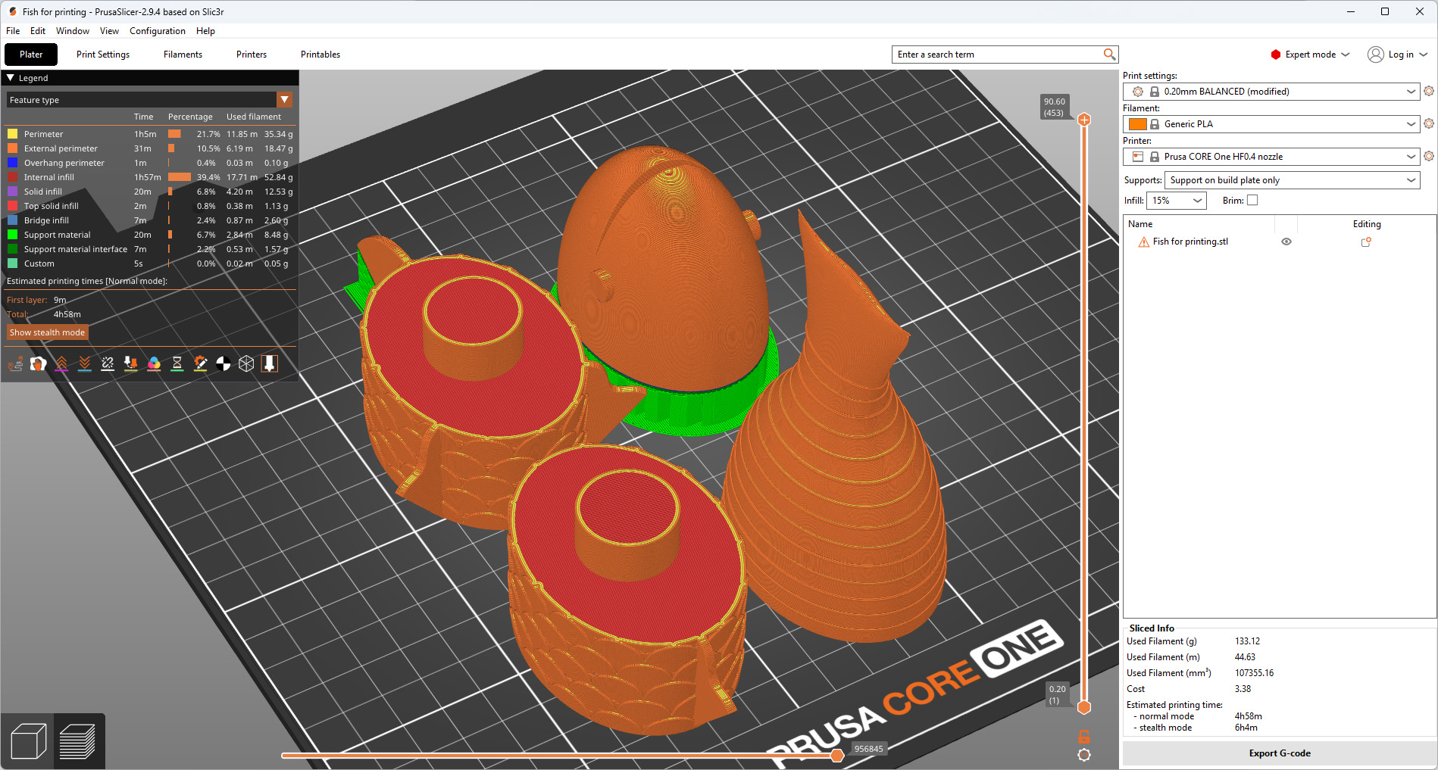
Task: Expand Log in chevron menu
Action: click(x=1424, y=55)
